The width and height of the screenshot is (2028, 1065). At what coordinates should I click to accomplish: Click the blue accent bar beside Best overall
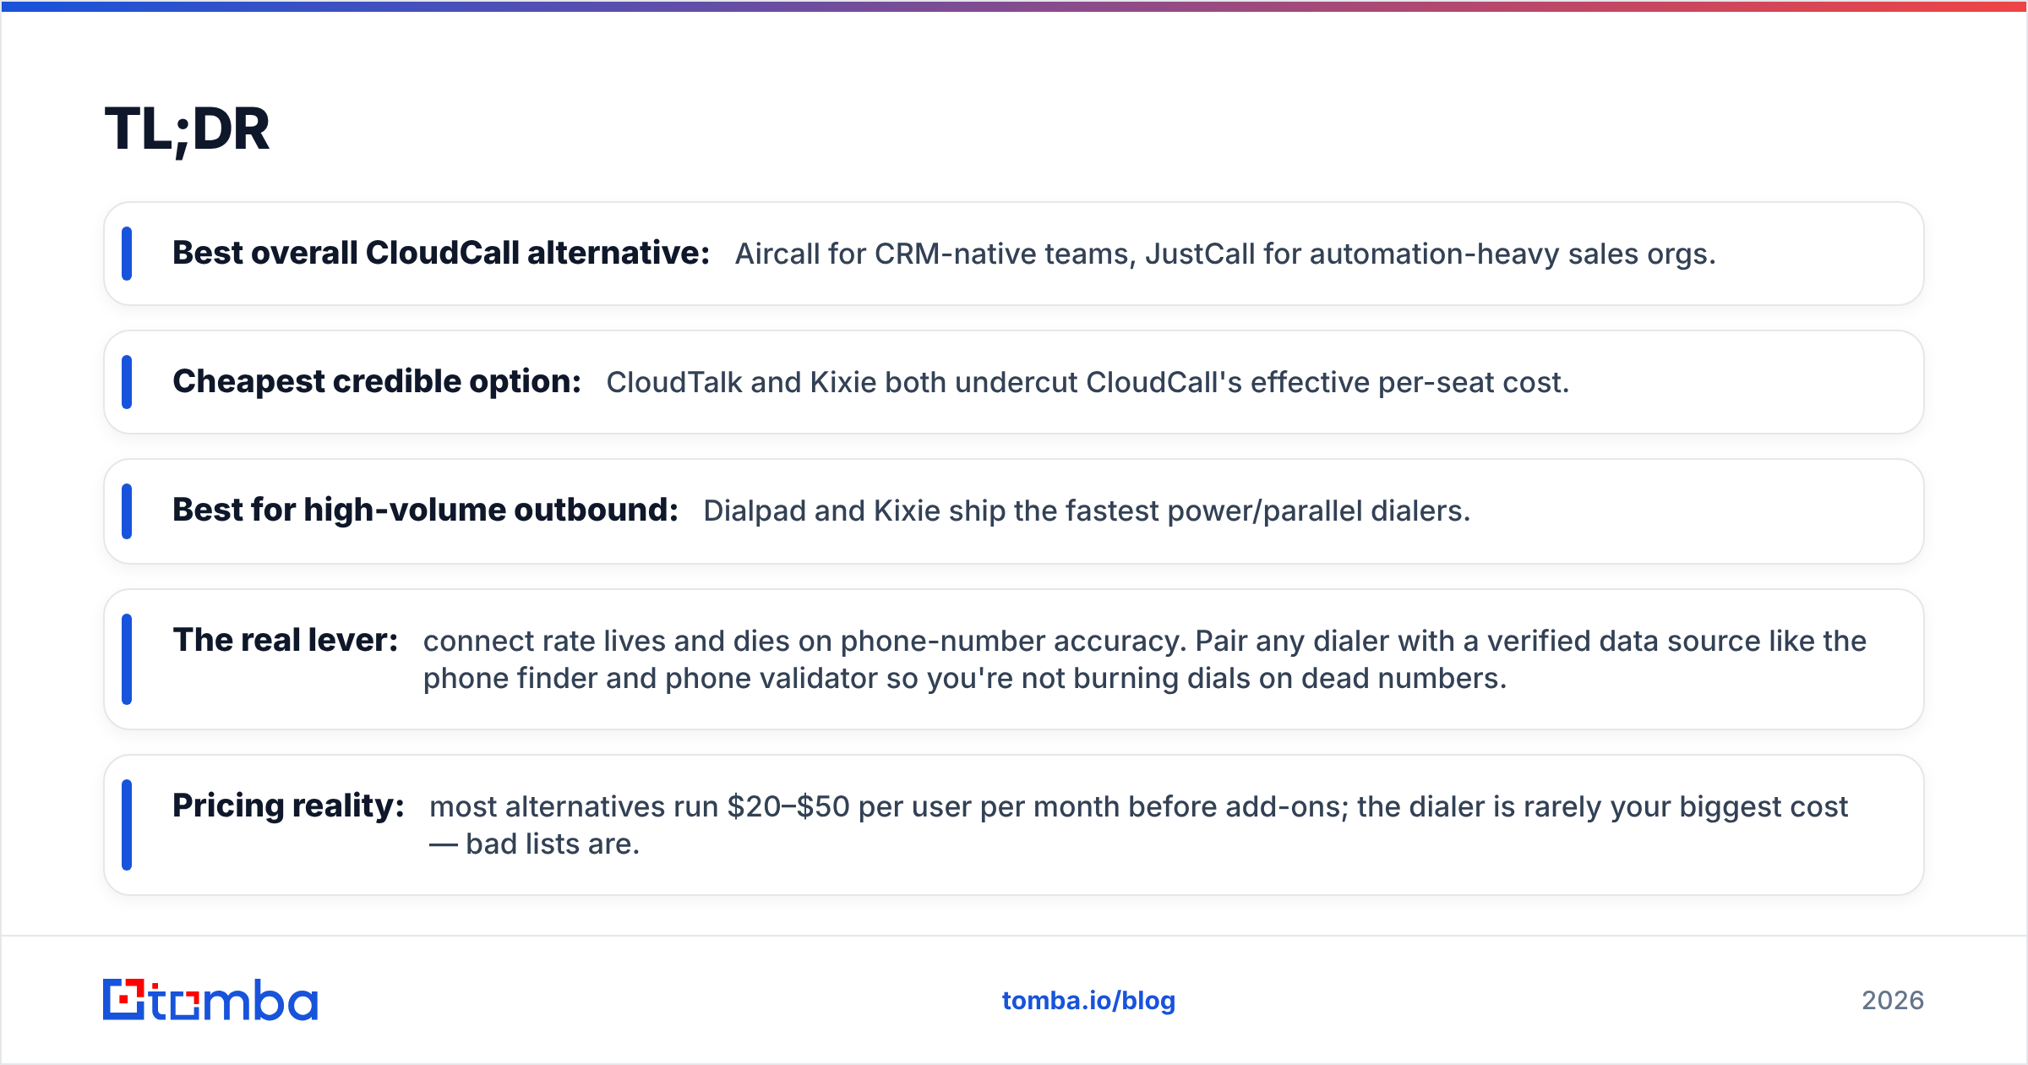(x=127, y=254)
